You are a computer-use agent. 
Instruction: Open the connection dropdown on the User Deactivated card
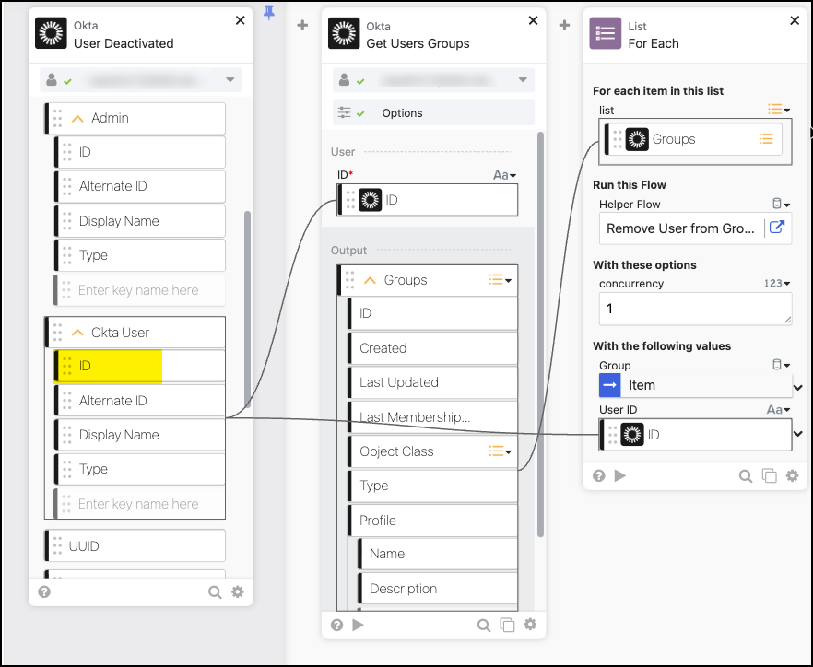[x=230, y=80]
